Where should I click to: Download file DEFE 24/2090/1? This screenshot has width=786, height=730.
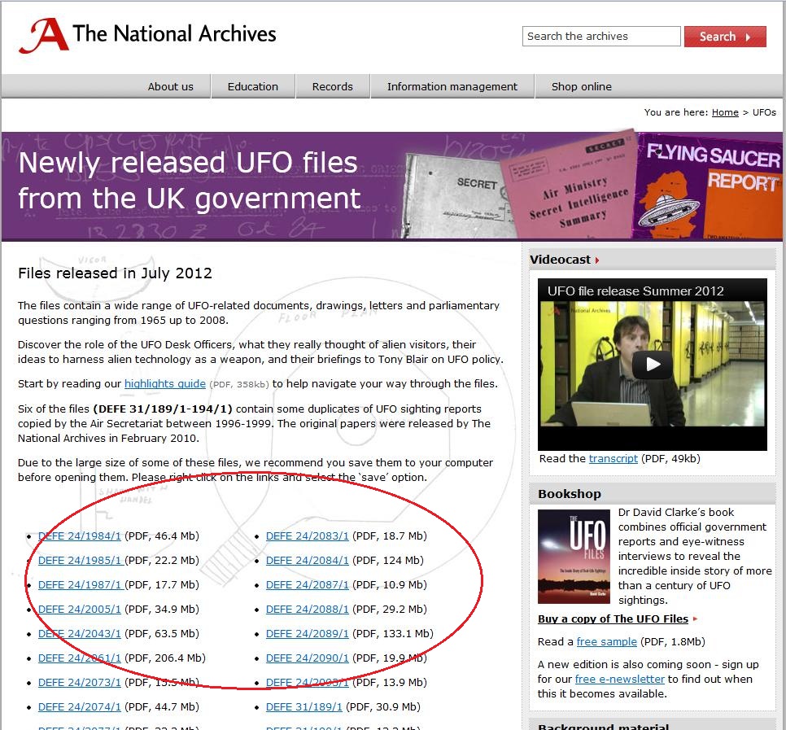tap(308, 658)
